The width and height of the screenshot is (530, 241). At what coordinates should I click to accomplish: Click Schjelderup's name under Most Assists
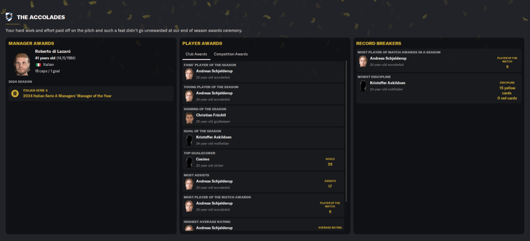(x=214, y=181)
